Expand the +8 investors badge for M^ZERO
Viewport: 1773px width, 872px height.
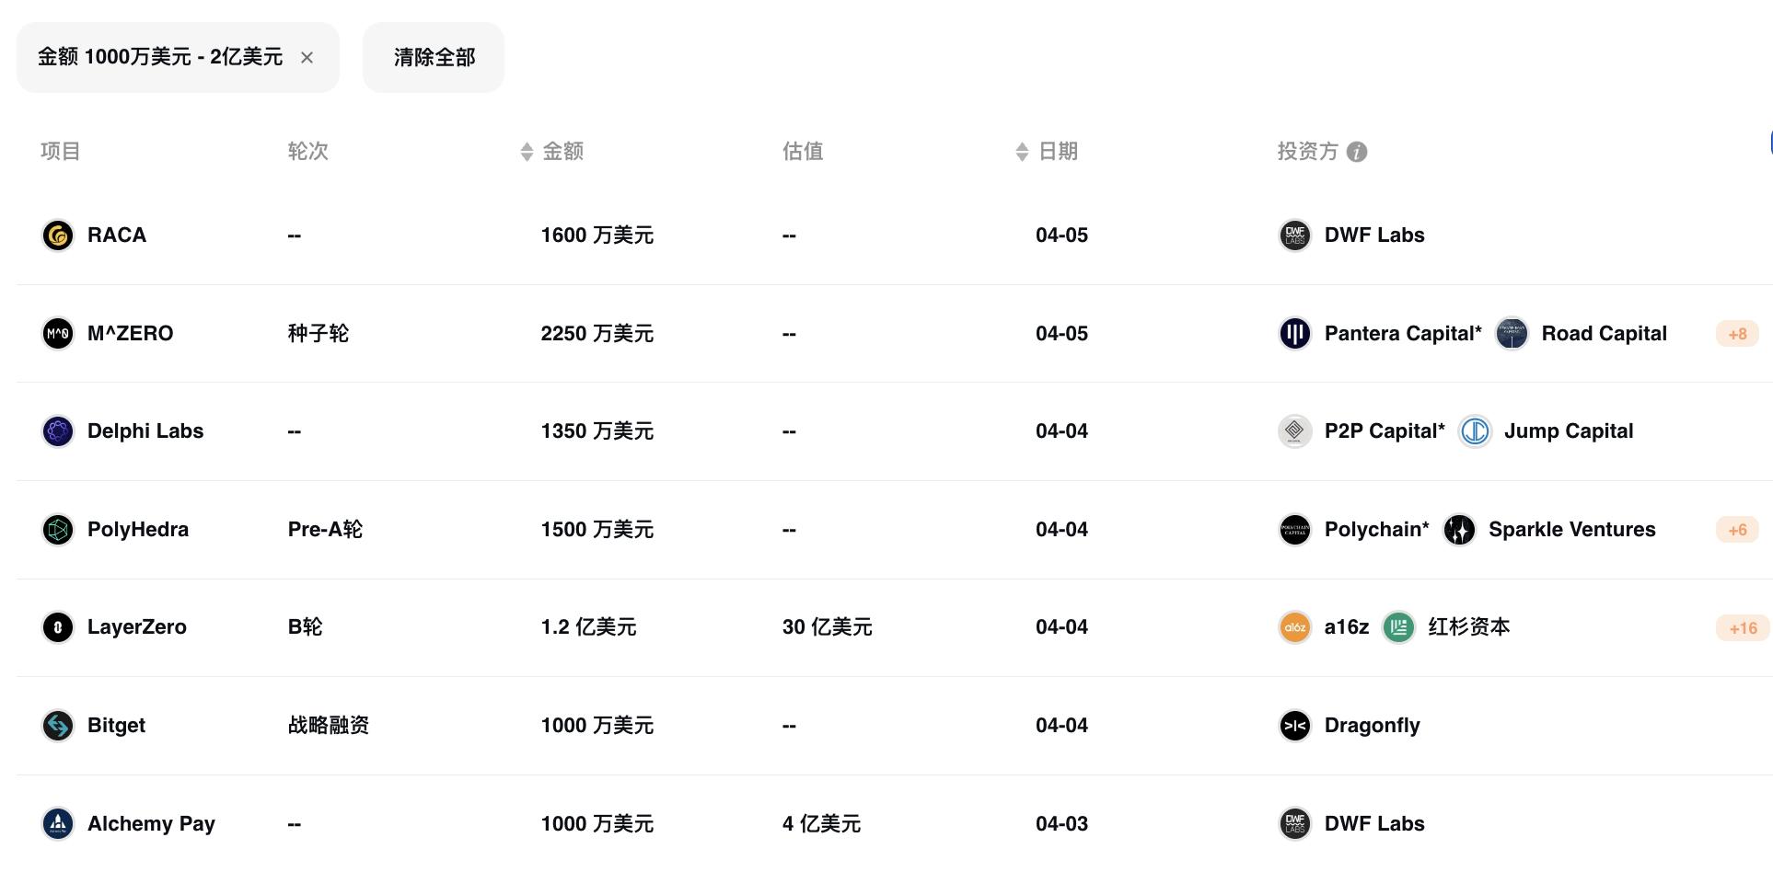1736,334
